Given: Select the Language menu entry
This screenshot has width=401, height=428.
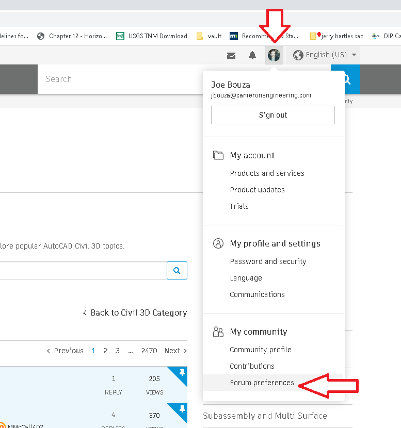Looking at the screenshot, I should coord(246,278).
